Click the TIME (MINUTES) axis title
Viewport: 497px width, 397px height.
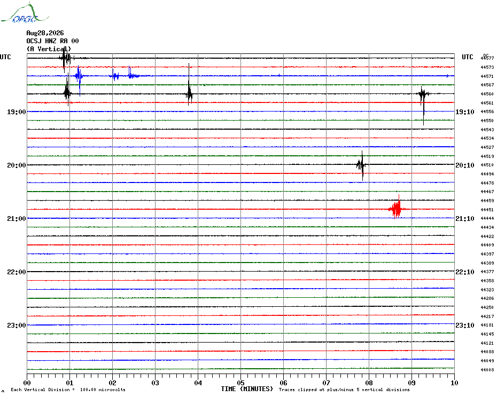[x=247, y=389]
